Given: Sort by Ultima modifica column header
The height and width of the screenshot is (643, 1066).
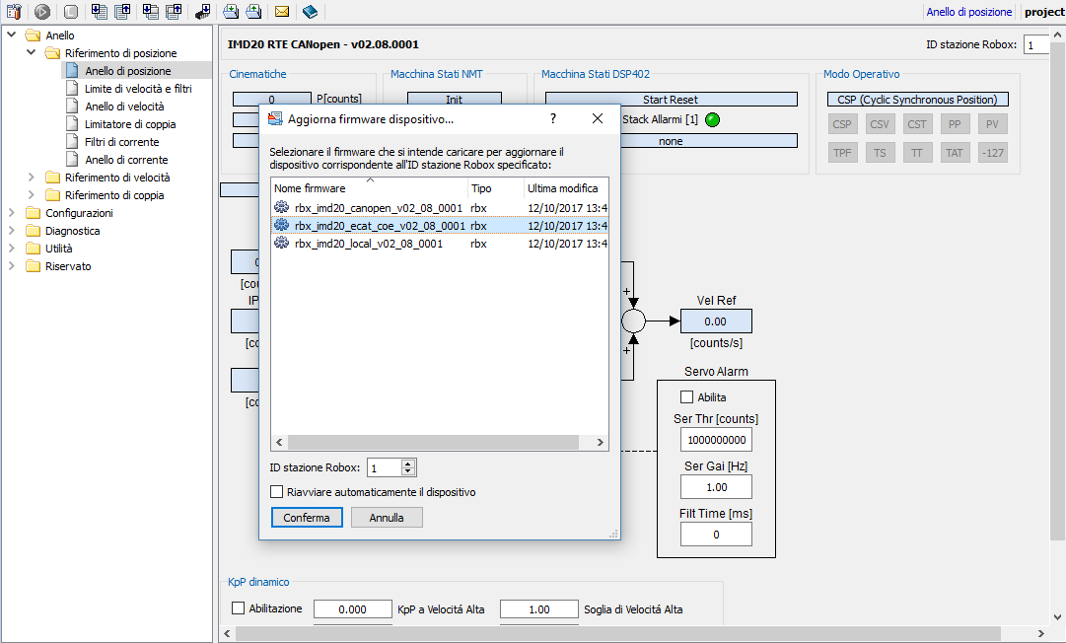Looking at the screenshot, I should 566,188.
